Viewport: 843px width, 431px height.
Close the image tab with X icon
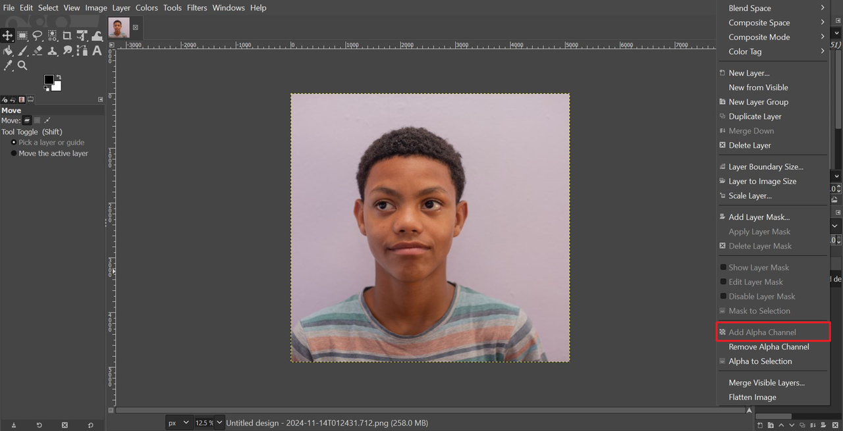coord(136,28)
